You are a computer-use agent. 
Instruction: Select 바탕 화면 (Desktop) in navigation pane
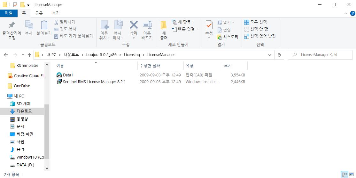(22, 134)
